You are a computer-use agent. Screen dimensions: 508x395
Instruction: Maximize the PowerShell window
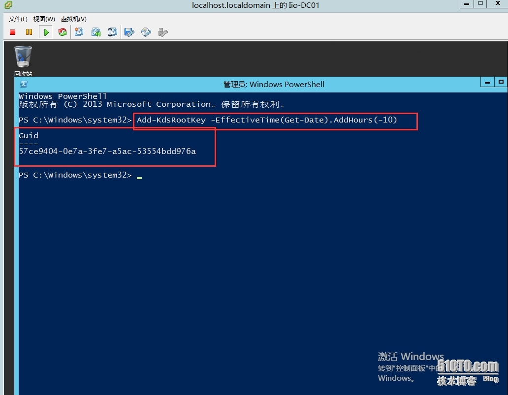tap(501, 82)
